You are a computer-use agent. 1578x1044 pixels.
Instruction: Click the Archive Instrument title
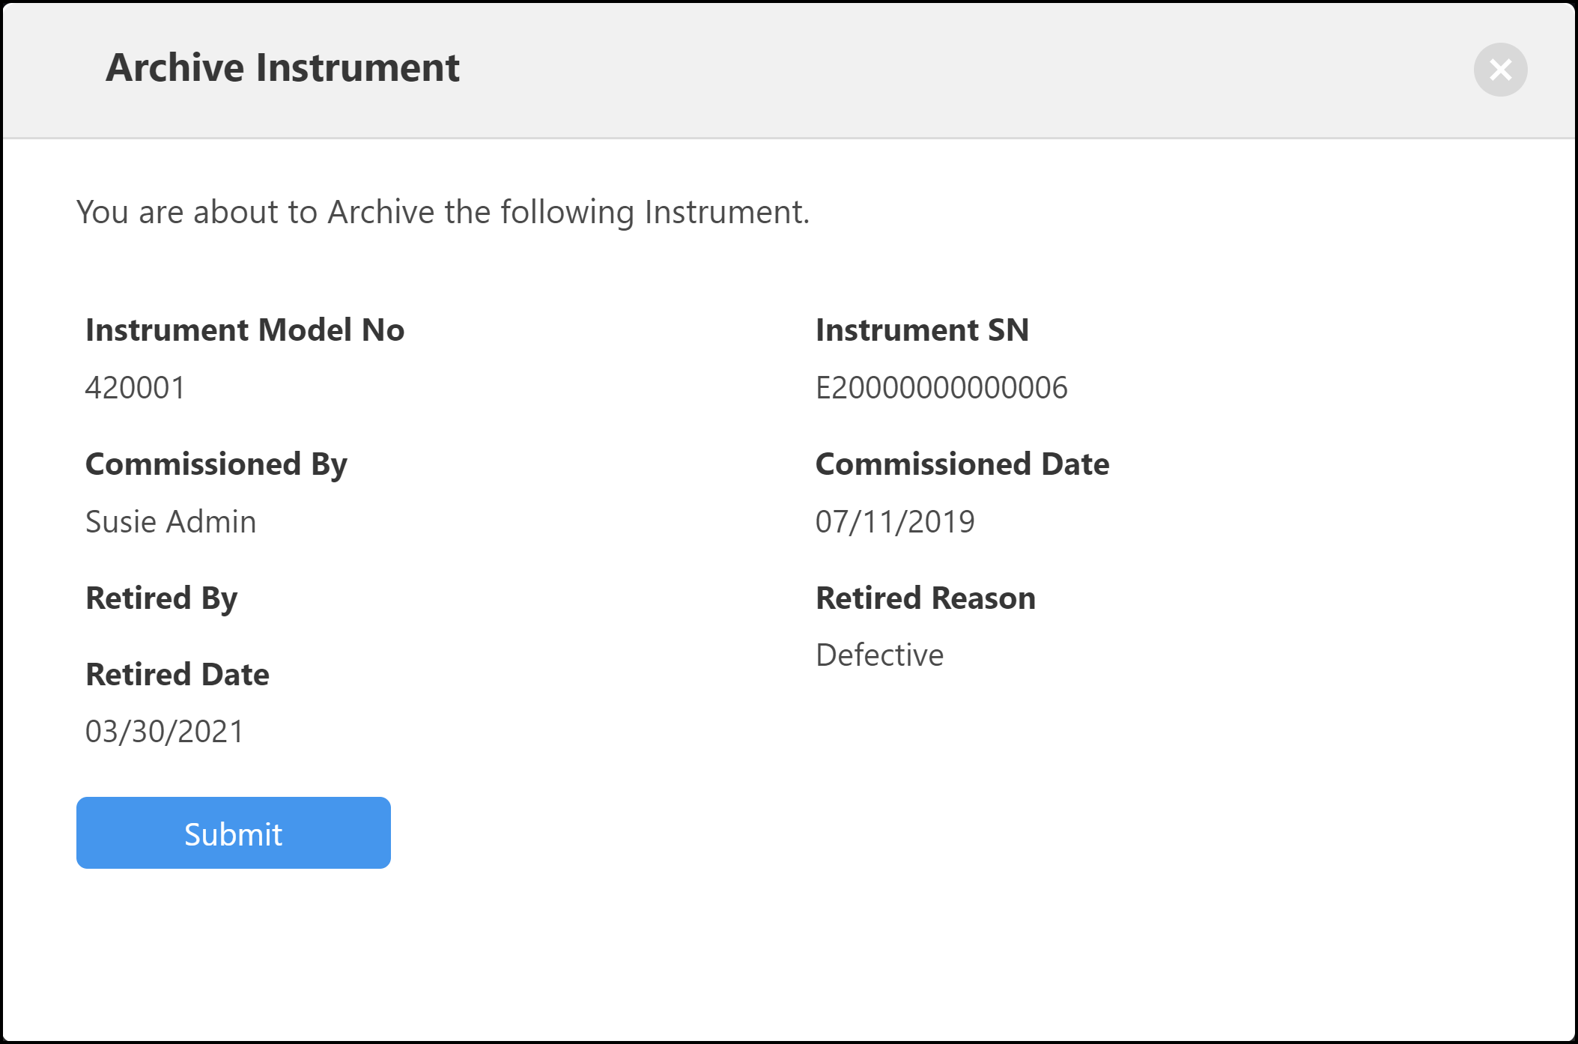click(x=282, y=67)
